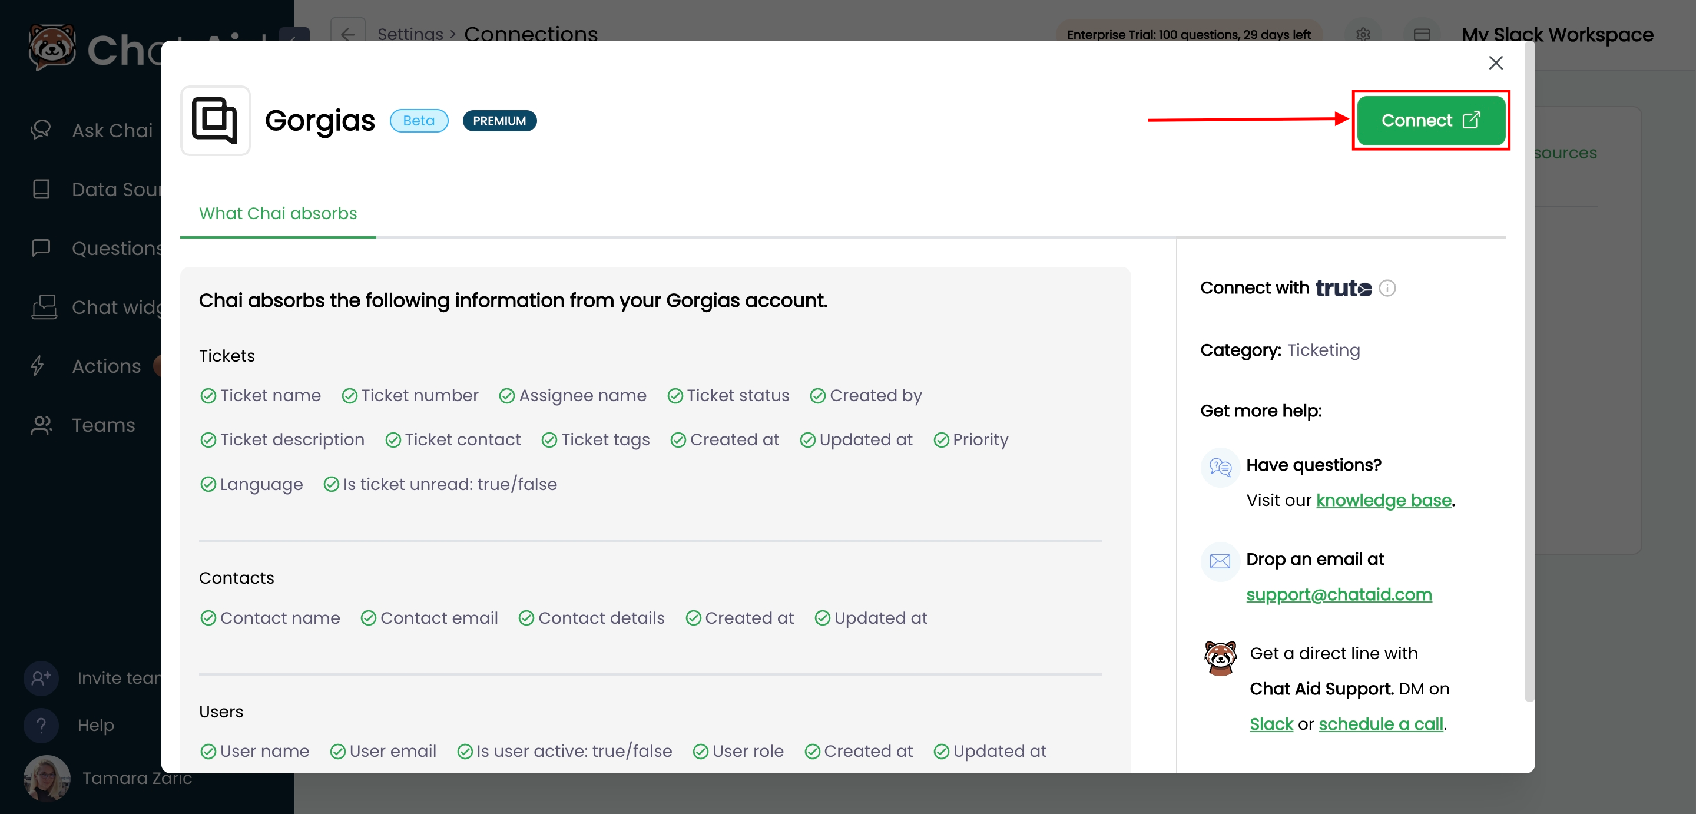
Task: Click the checkmark next to Ticket number
Action: [x=350, y=396]
